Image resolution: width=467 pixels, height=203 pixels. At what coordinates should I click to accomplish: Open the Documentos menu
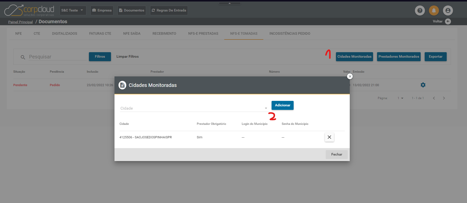(x=132, y=10)
